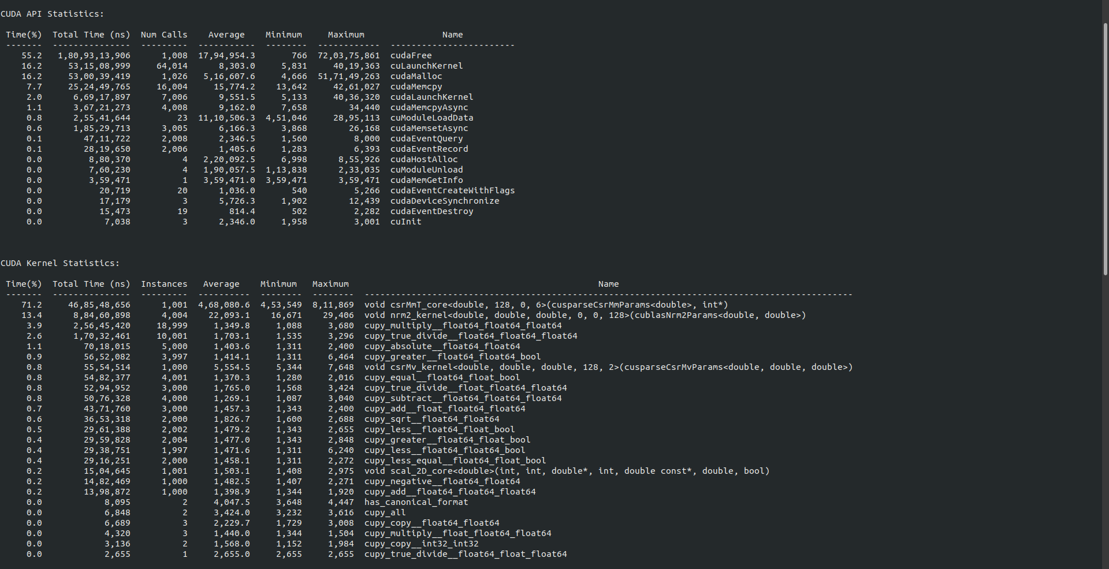Click the cudaEventQuery name entry
Screen dimensions: 1109x569
click(427, 138)
